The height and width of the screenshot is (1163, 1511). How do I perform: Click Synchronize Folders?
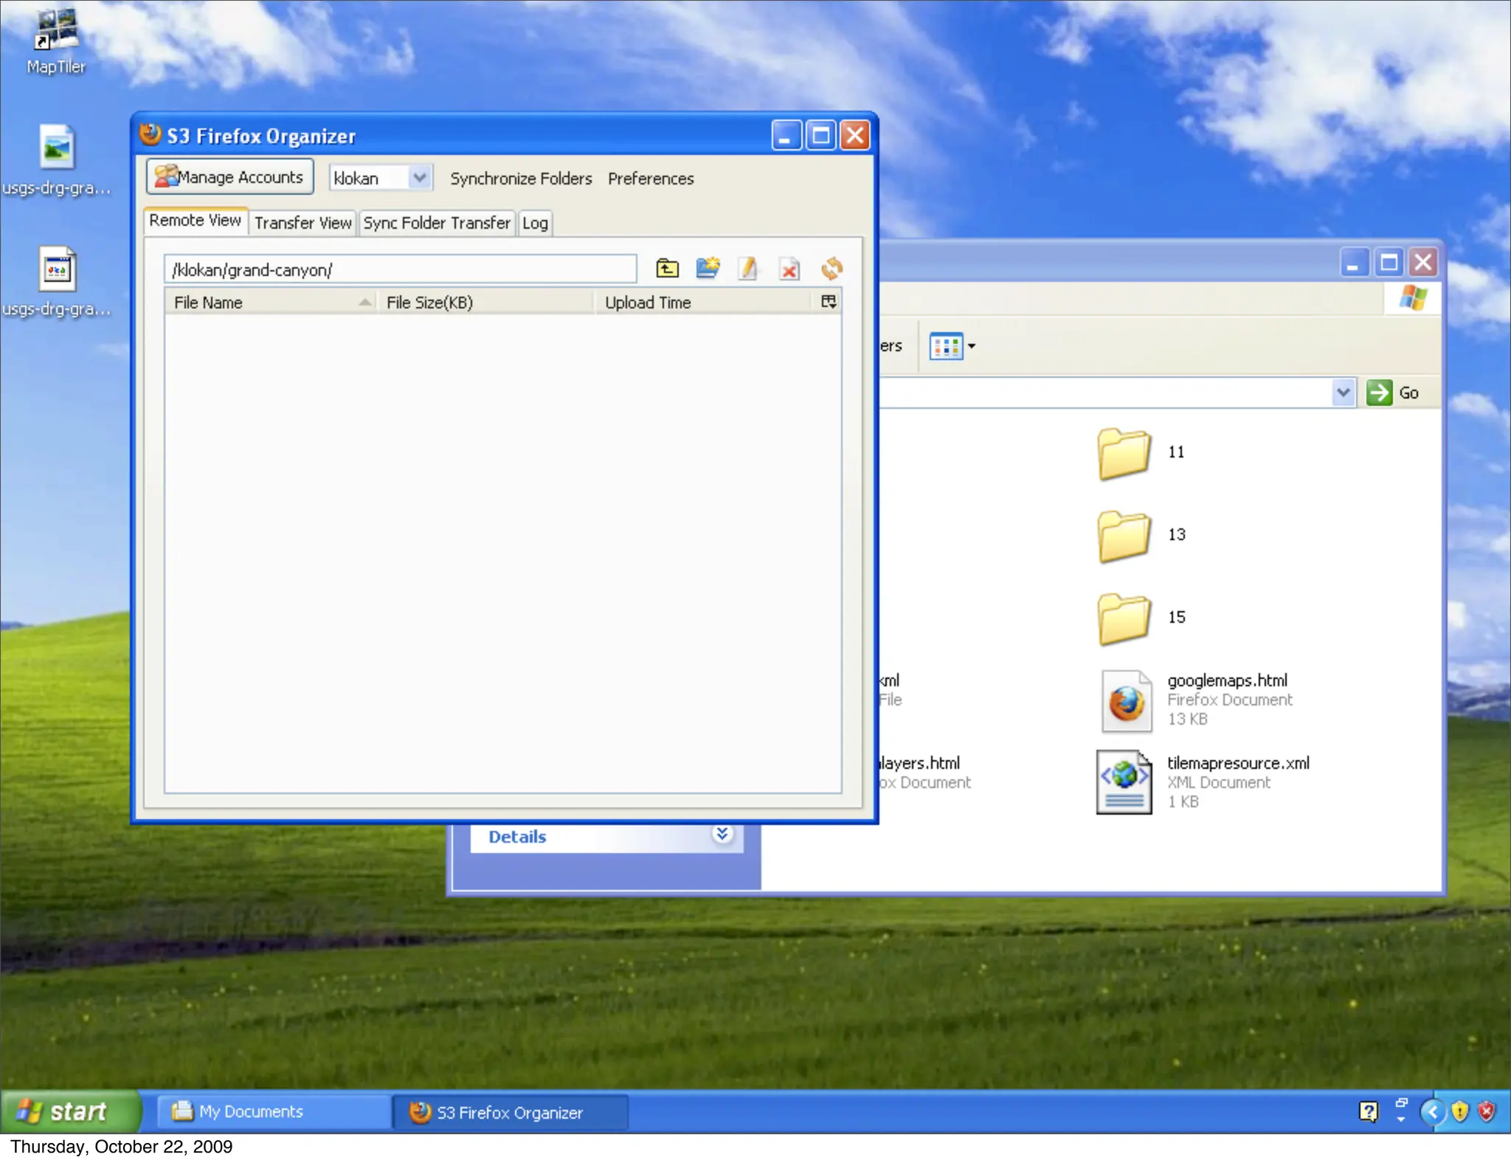click(x=521, y=179)
